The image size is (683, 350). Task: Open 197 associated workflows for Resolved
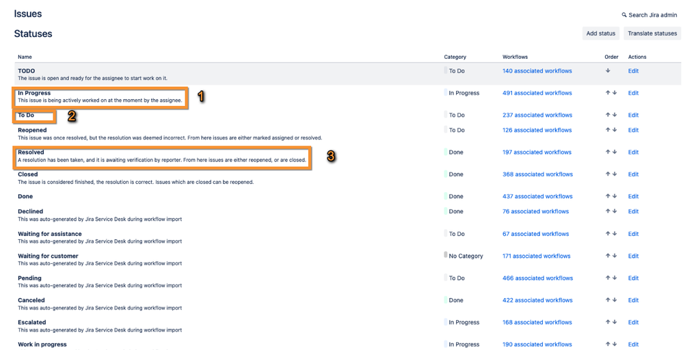(x=537, y=152)
